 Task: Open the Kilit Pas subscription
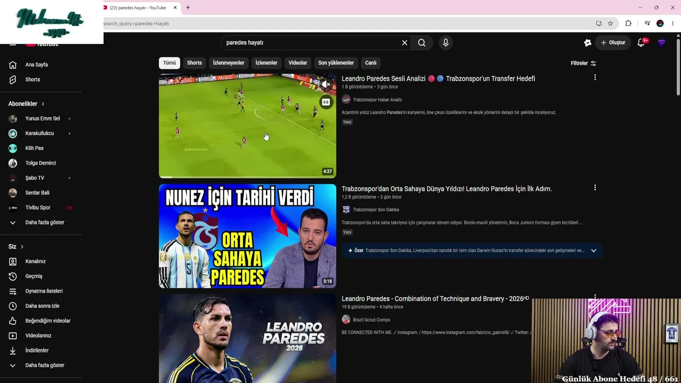35,148
